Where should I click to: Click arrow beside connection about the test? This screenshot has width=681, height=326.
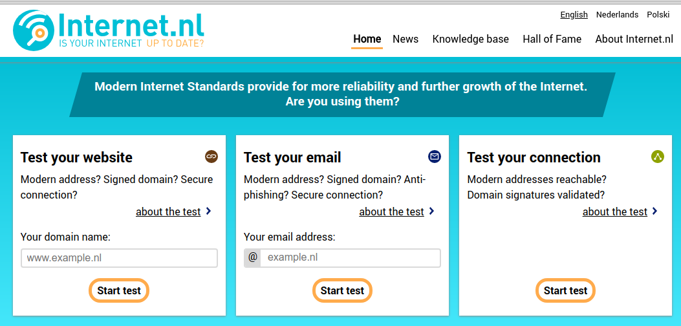click(654, 212)
